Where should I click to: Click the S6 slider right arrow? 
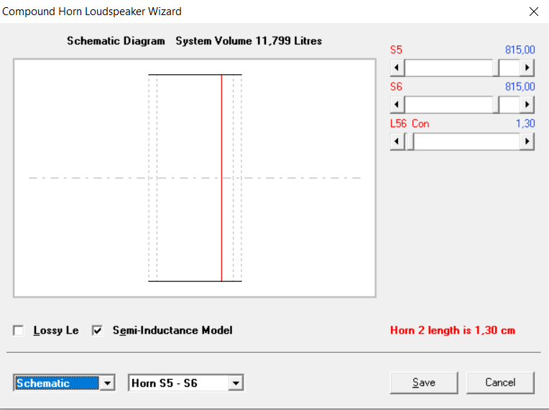(527, 104)
